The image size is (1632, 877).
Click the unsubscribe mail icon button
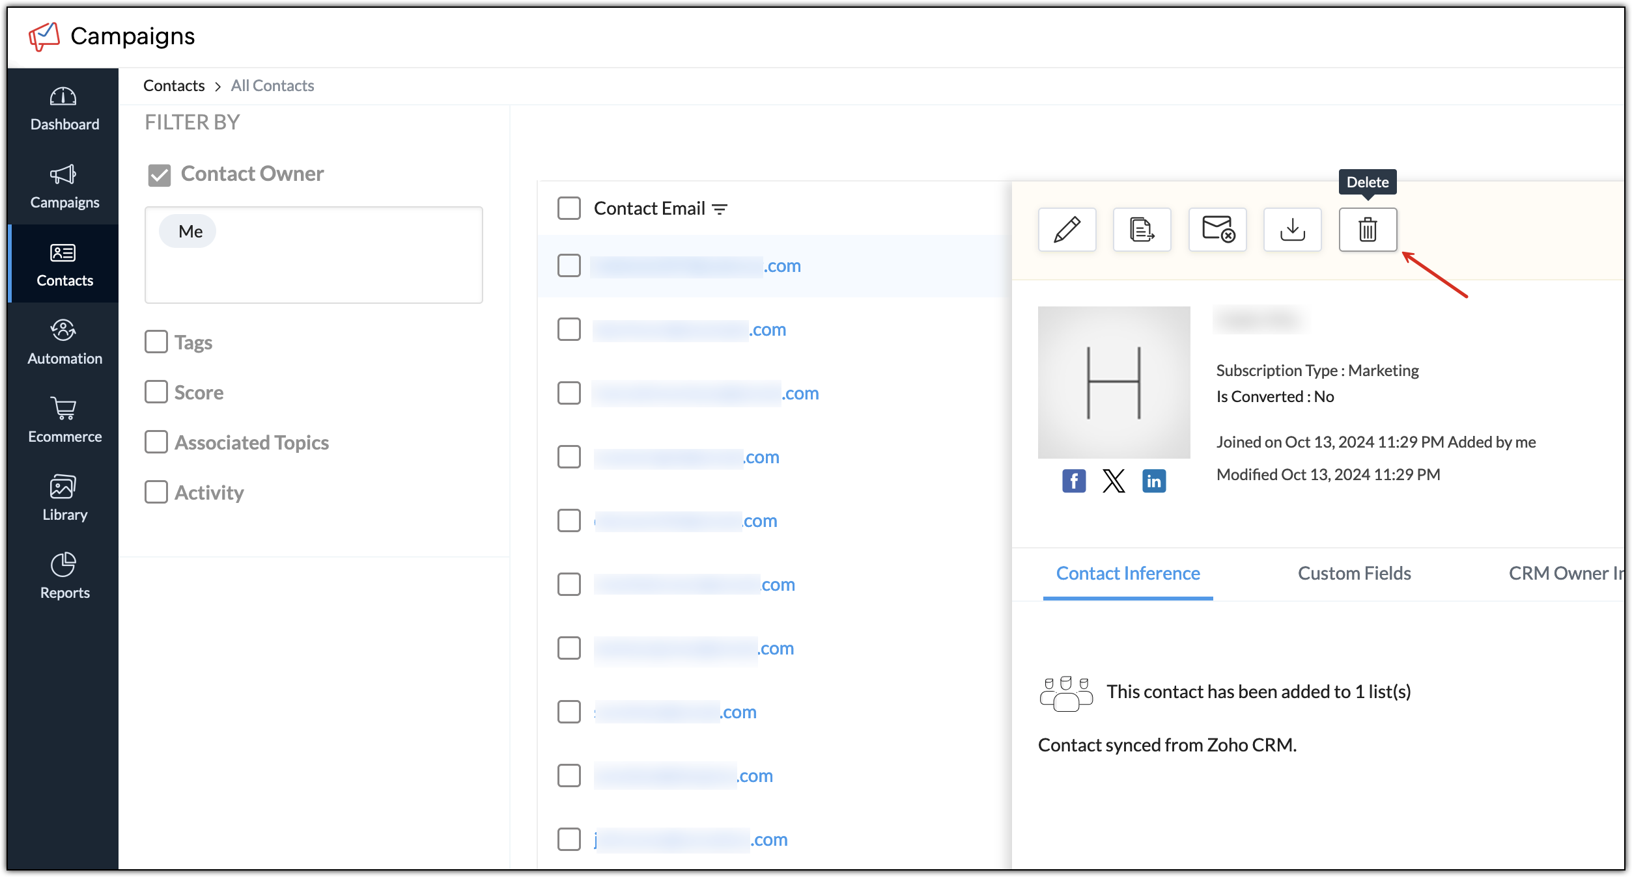coord(1217,230)
